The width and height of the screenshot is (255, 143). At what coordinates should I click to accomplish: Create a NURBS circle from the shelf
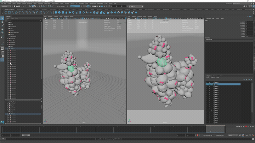[x=6, y=12]
